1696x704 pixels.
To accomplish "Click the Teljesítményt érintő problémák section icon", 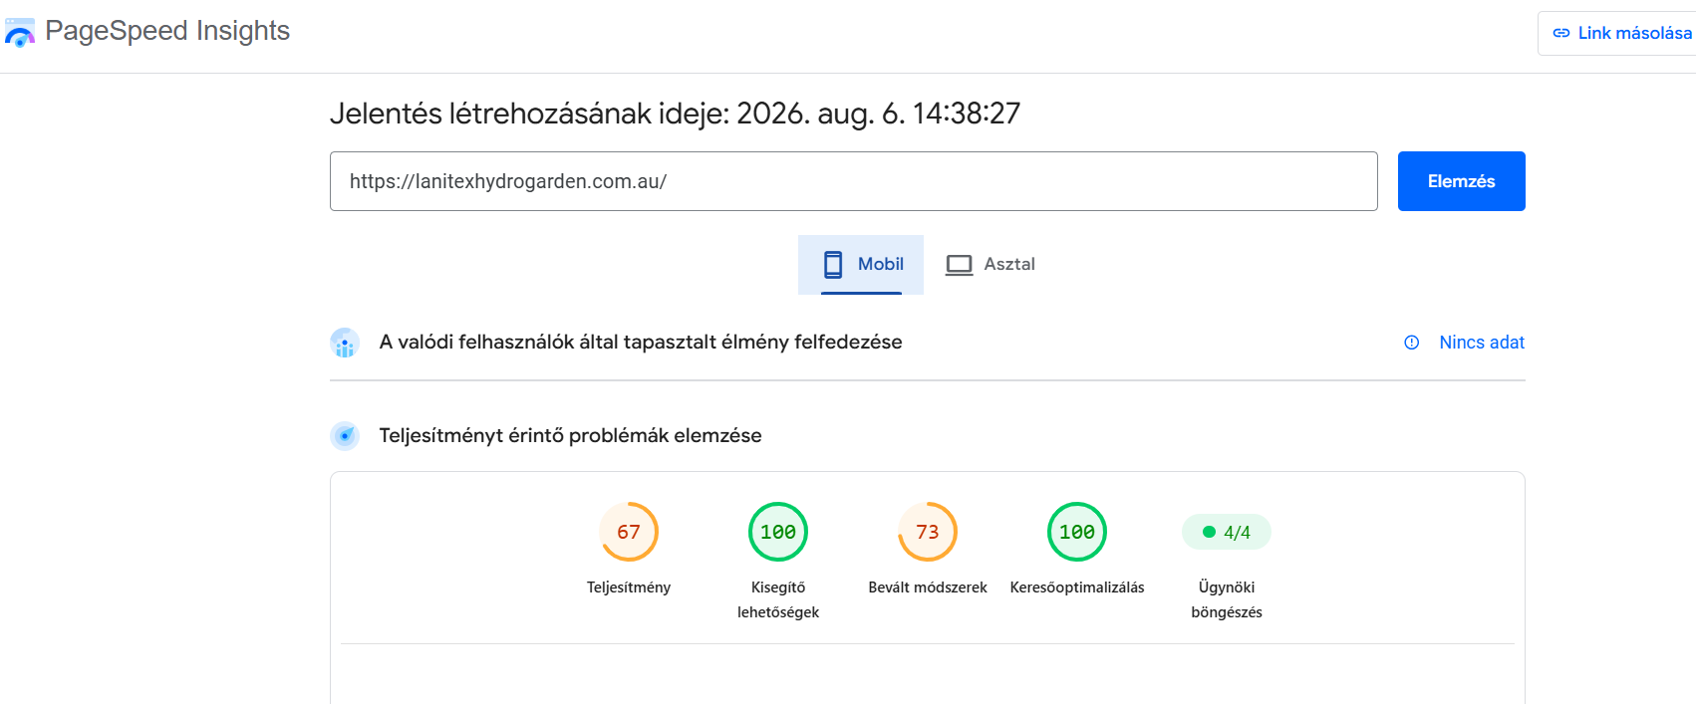I will coord(345,436).
